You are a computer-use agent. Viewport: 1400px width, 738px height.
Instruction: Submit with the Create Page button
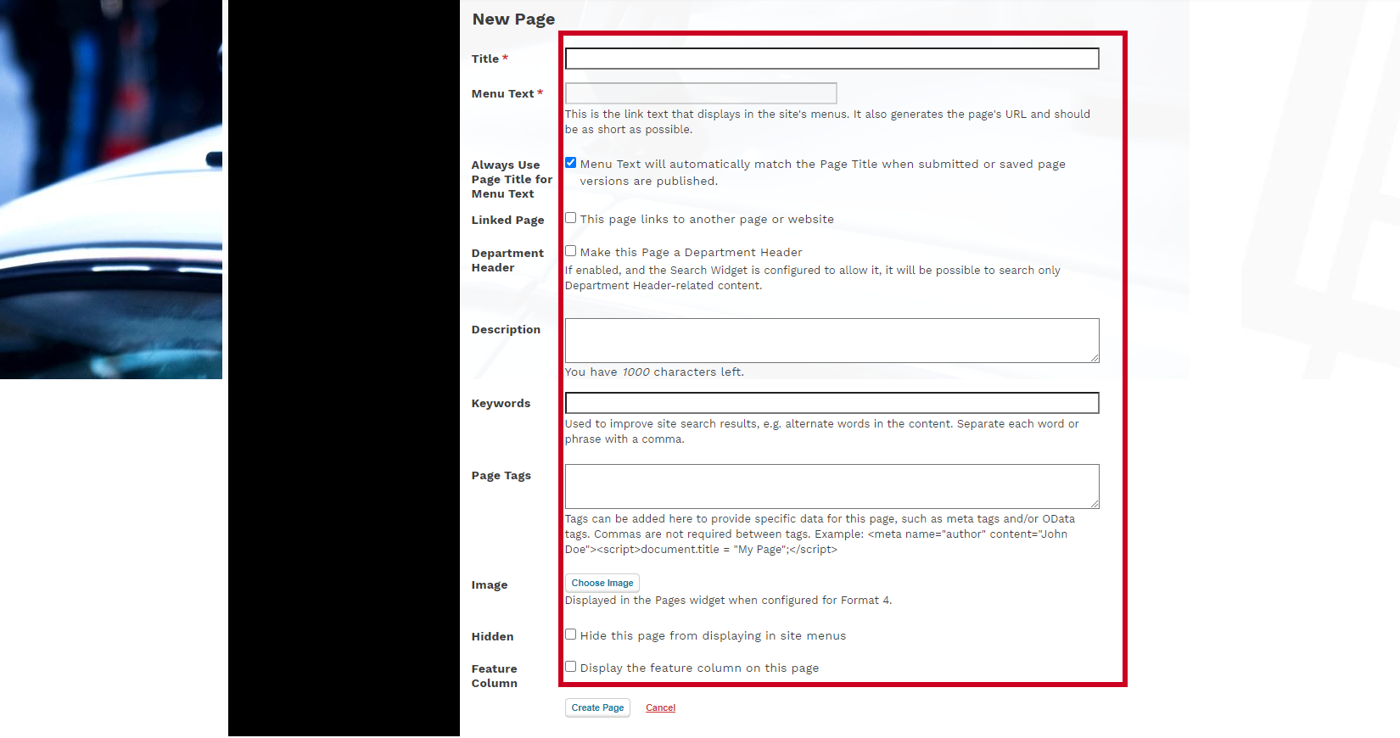coord(597,707)
